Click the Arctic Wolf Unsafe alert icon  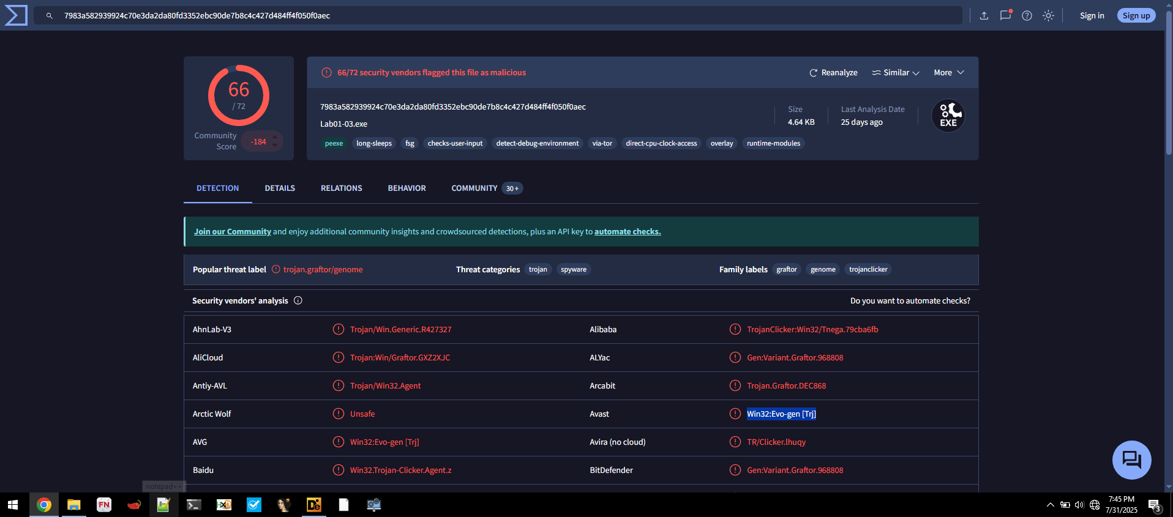click(x=339, y=414)
